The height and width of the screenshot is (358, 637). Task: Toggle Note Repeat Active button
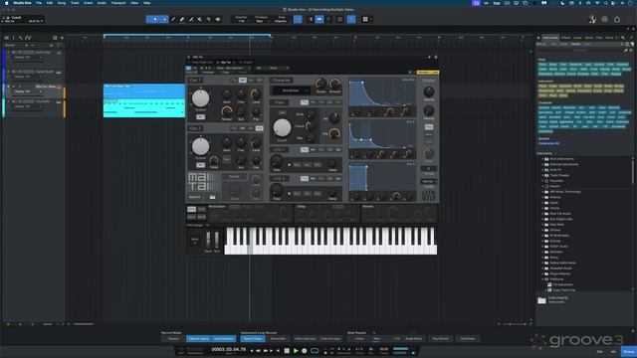tap(359, 338)
